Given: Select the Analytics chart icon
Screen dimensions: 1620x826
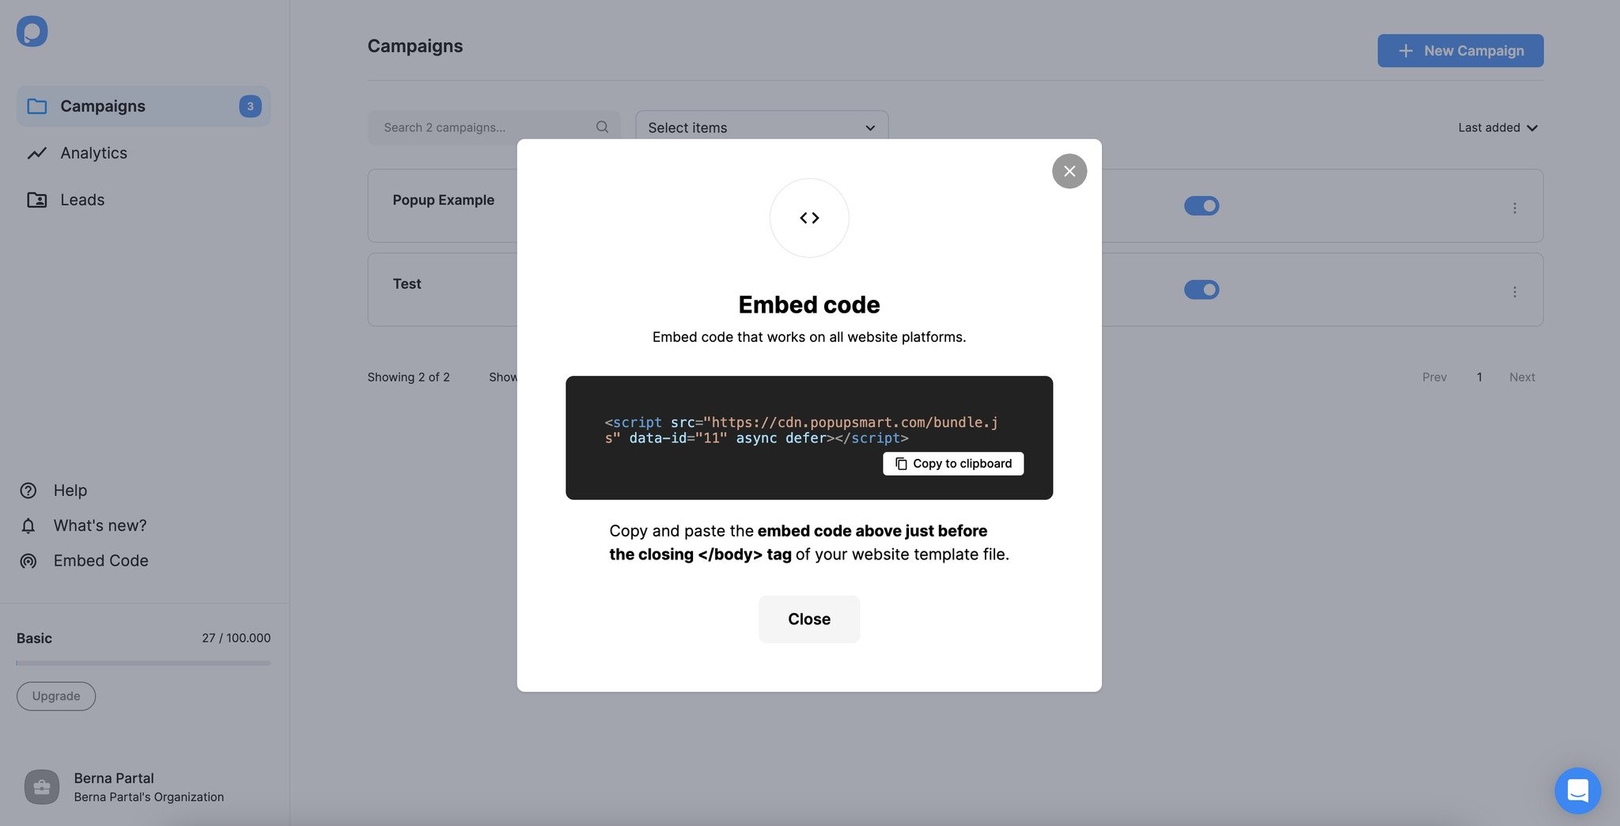Looking at the screenshot, I should [x=37, y=153].
